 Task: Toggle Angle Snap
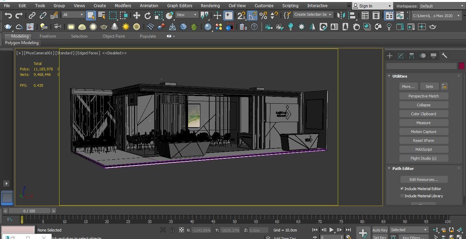(252, 15)
